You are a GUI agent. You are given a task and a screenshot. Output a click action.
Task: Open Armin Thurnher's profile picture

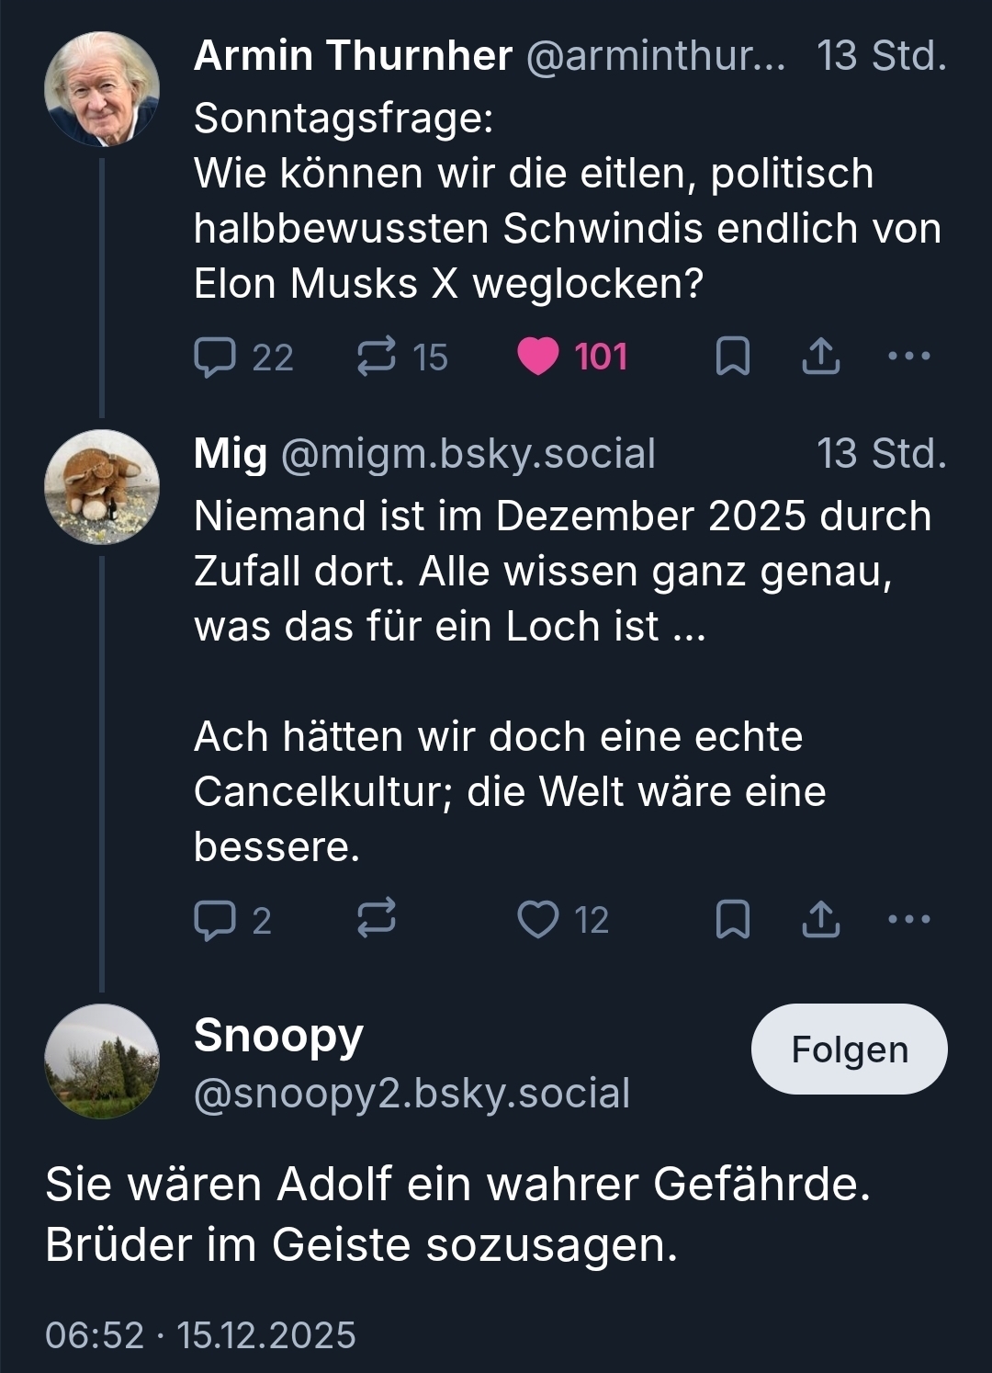(102, 89)
